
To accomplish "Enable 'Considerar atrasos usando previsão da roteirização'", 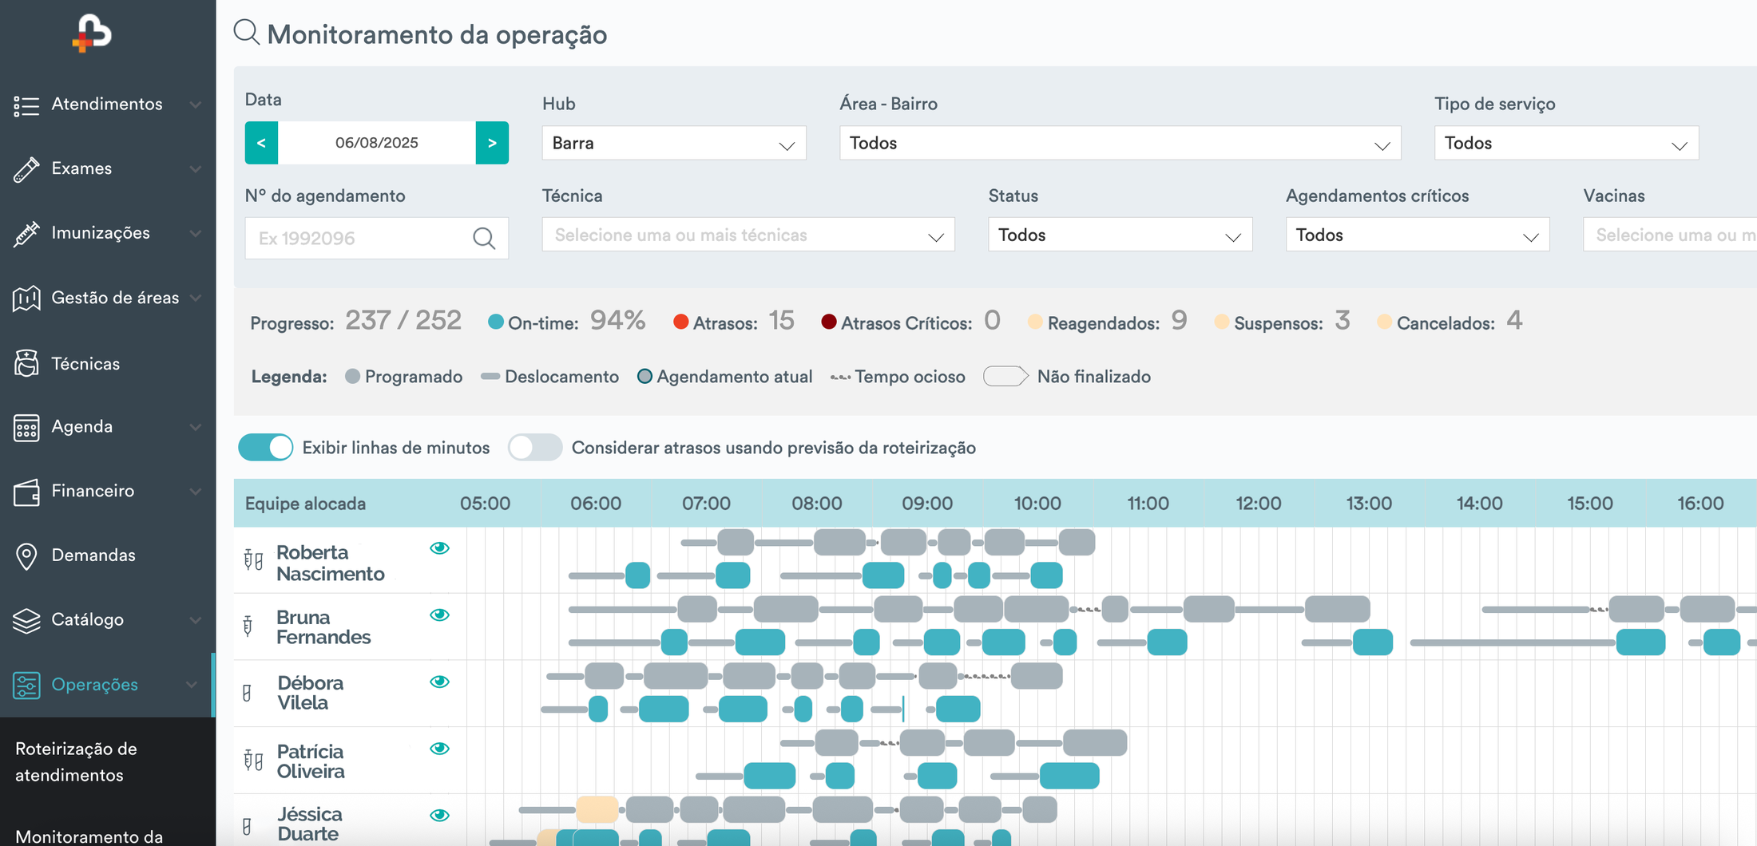I will (535, 448).
